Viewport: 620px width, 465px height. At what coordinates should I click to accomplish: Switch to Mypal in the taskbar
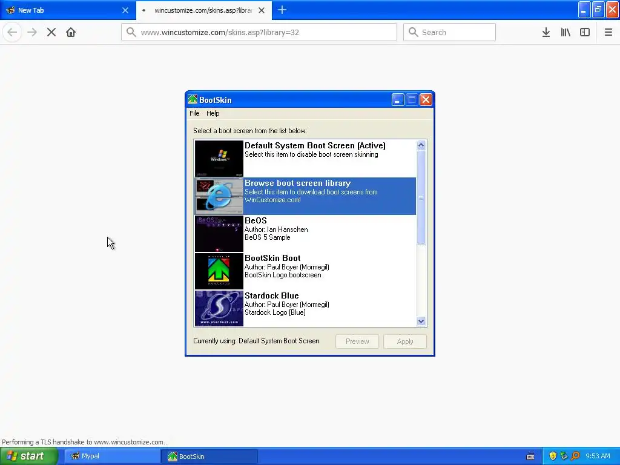click(112, 457)
